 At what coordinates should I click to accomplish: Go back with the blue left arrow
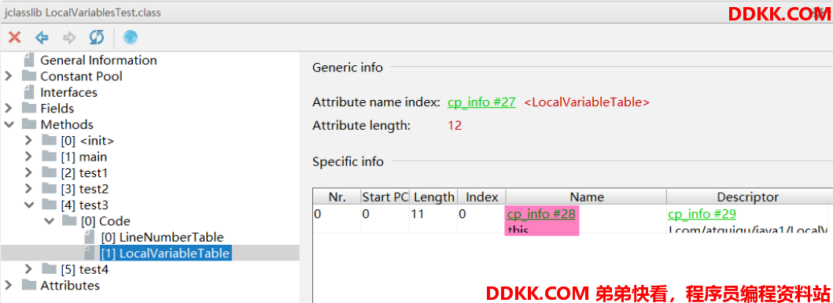[42, 37]
